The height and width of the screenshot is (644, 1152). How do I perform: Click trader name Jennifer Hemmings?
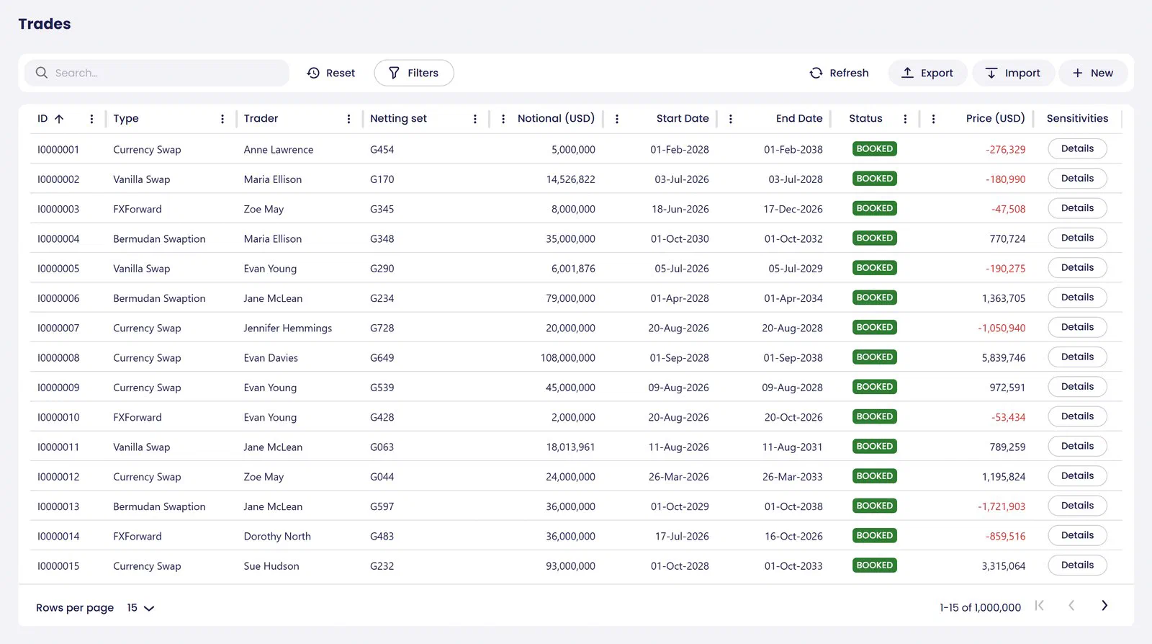pyautogui.click(x=287, y=328)
